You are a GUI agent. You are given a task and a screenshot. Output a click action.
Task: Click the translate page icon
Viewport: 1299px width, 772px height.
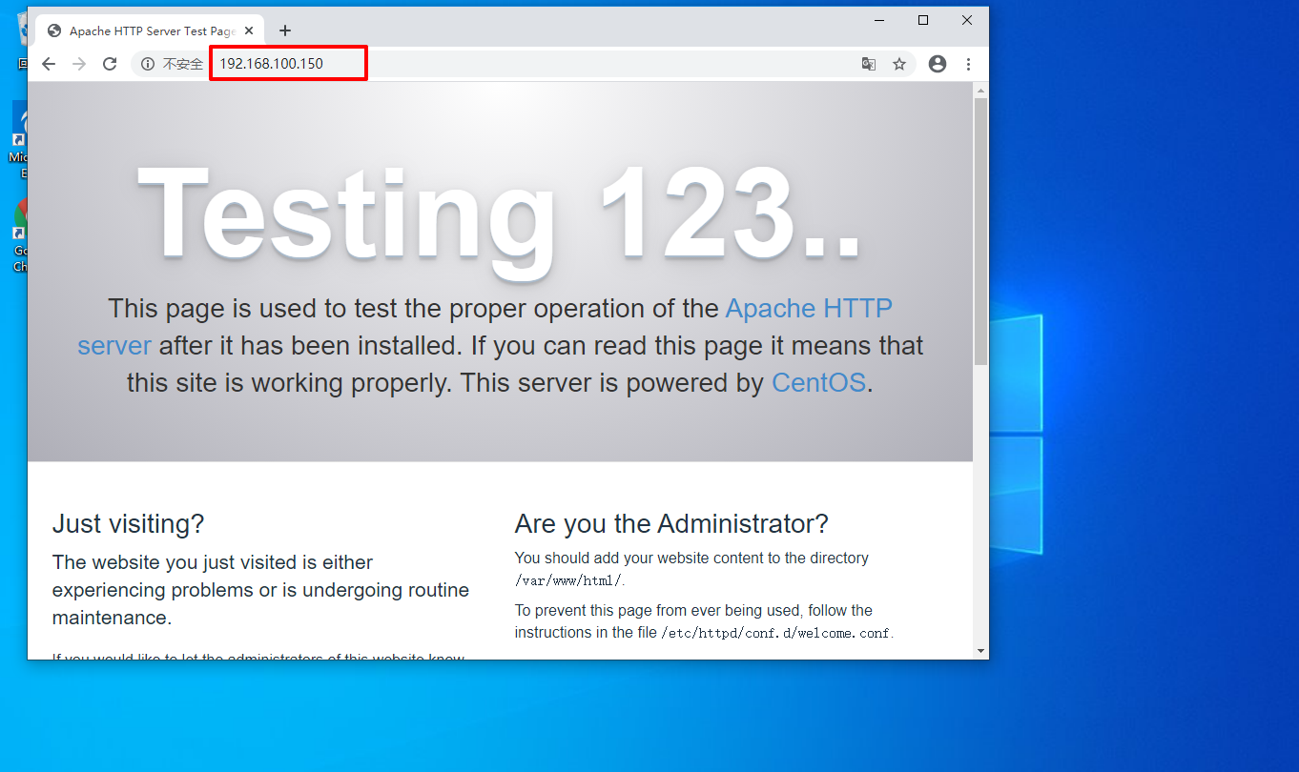869,64
